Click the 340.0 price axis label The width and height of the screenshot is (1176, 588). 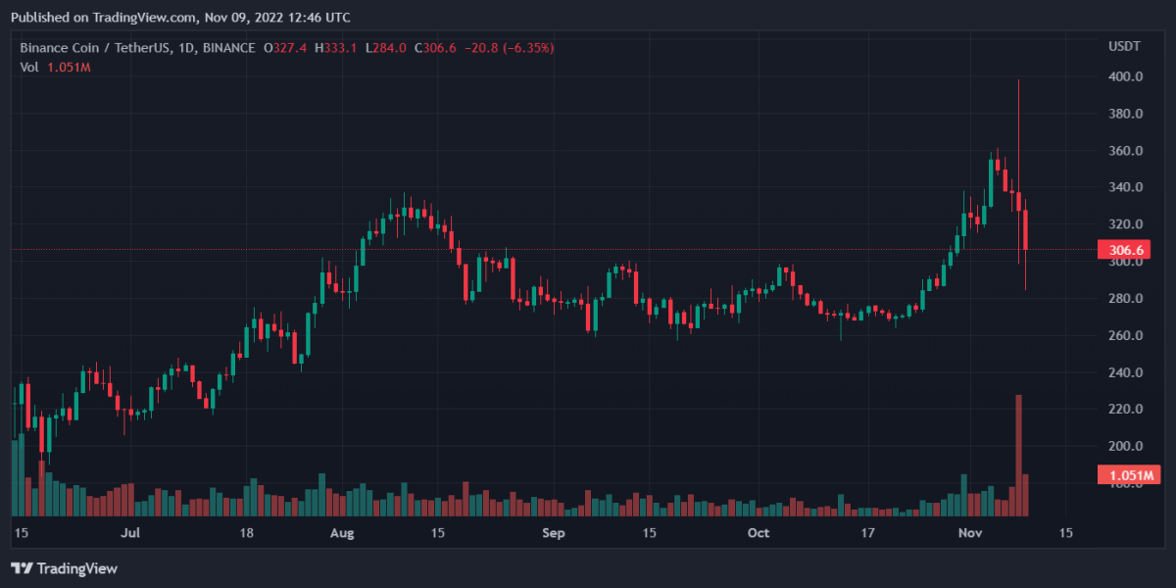click(x=1124, y=187)
